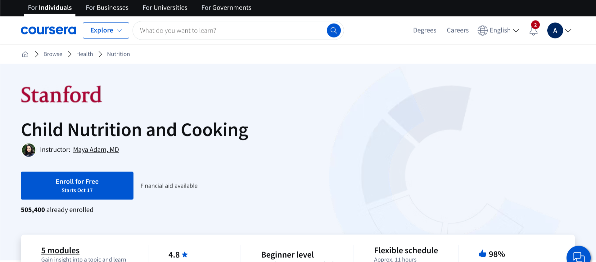Click the blue search magnifier icon
This screenshot has height=262, width=596.
pos(334,30)
